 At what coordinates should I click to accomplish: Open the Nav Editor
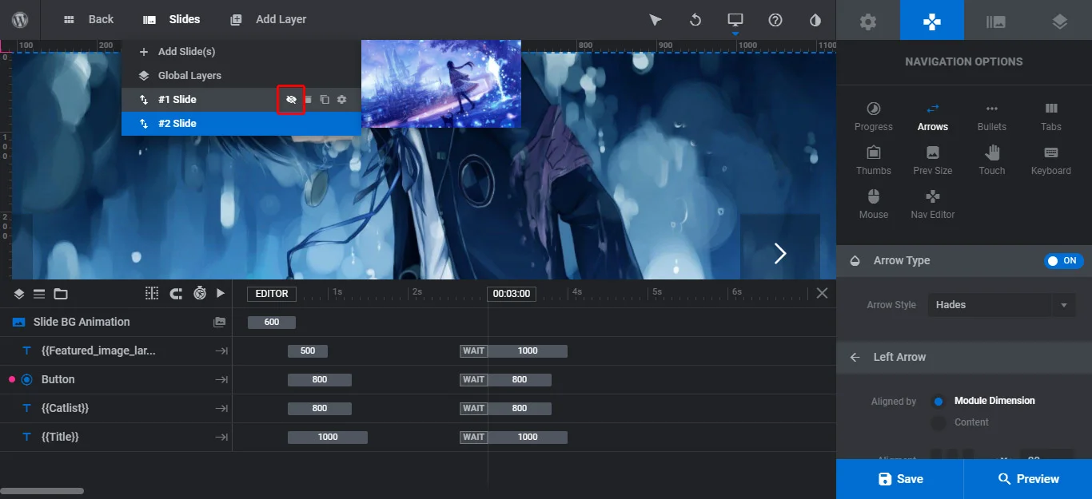[933, 204]
